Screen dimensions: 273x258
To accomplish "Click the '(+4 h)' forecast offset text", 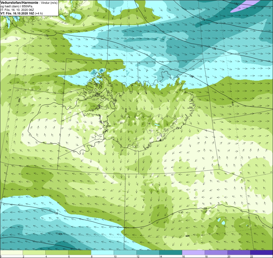I will [x=39, y=13].
